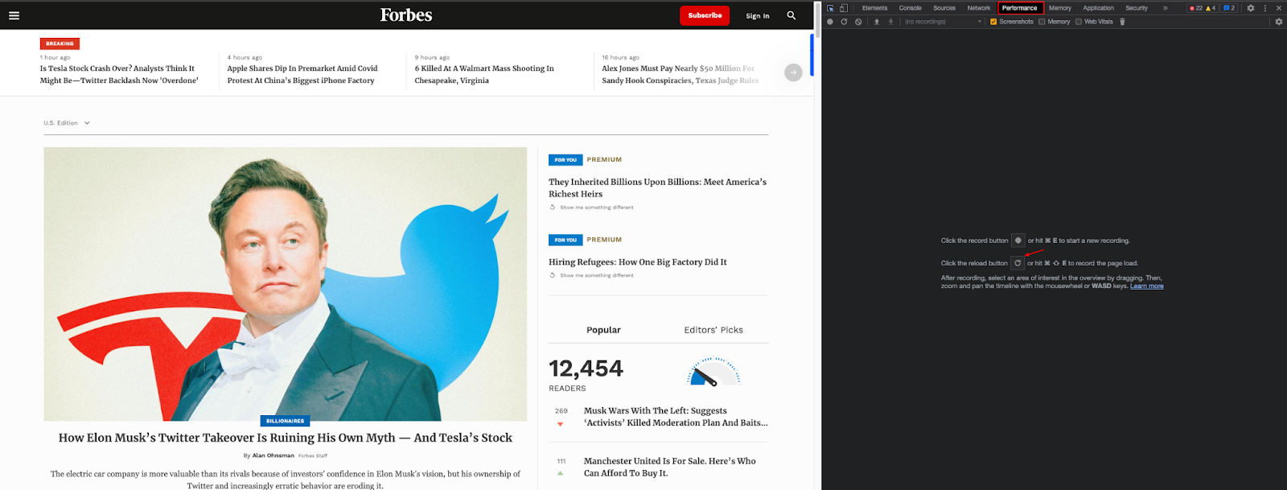Click the 2 issues badge in DevTools
The height and width of the screenshot is (490, 1287).
tap(1229, 8)
